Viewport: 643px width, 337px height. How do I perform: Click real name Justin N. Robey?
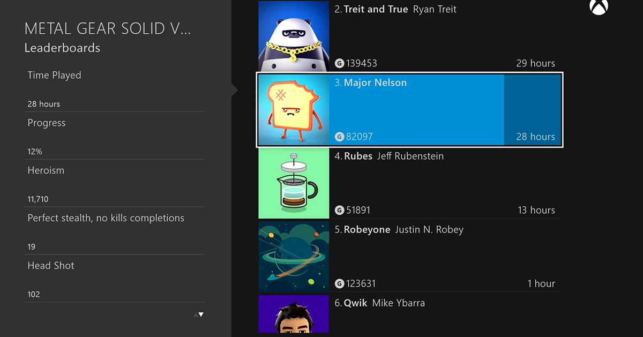coord(429,229)
